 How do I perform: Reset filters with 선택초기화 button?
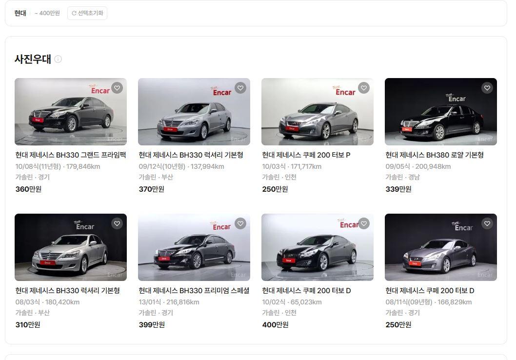[87, 13]
